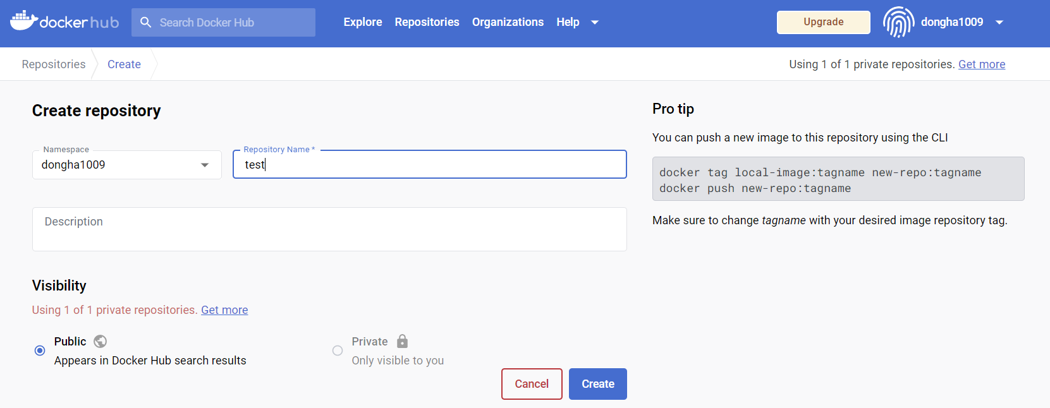Click 'Appears in Docker Hub search results' text

point(150,361)
